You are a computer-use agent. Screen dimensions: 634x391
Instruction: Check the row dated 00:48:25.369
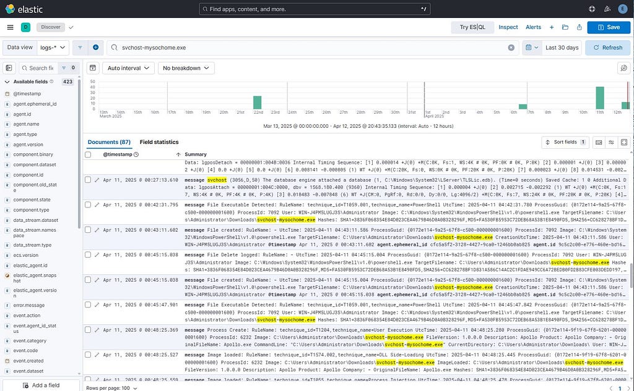tap(88, 330)
